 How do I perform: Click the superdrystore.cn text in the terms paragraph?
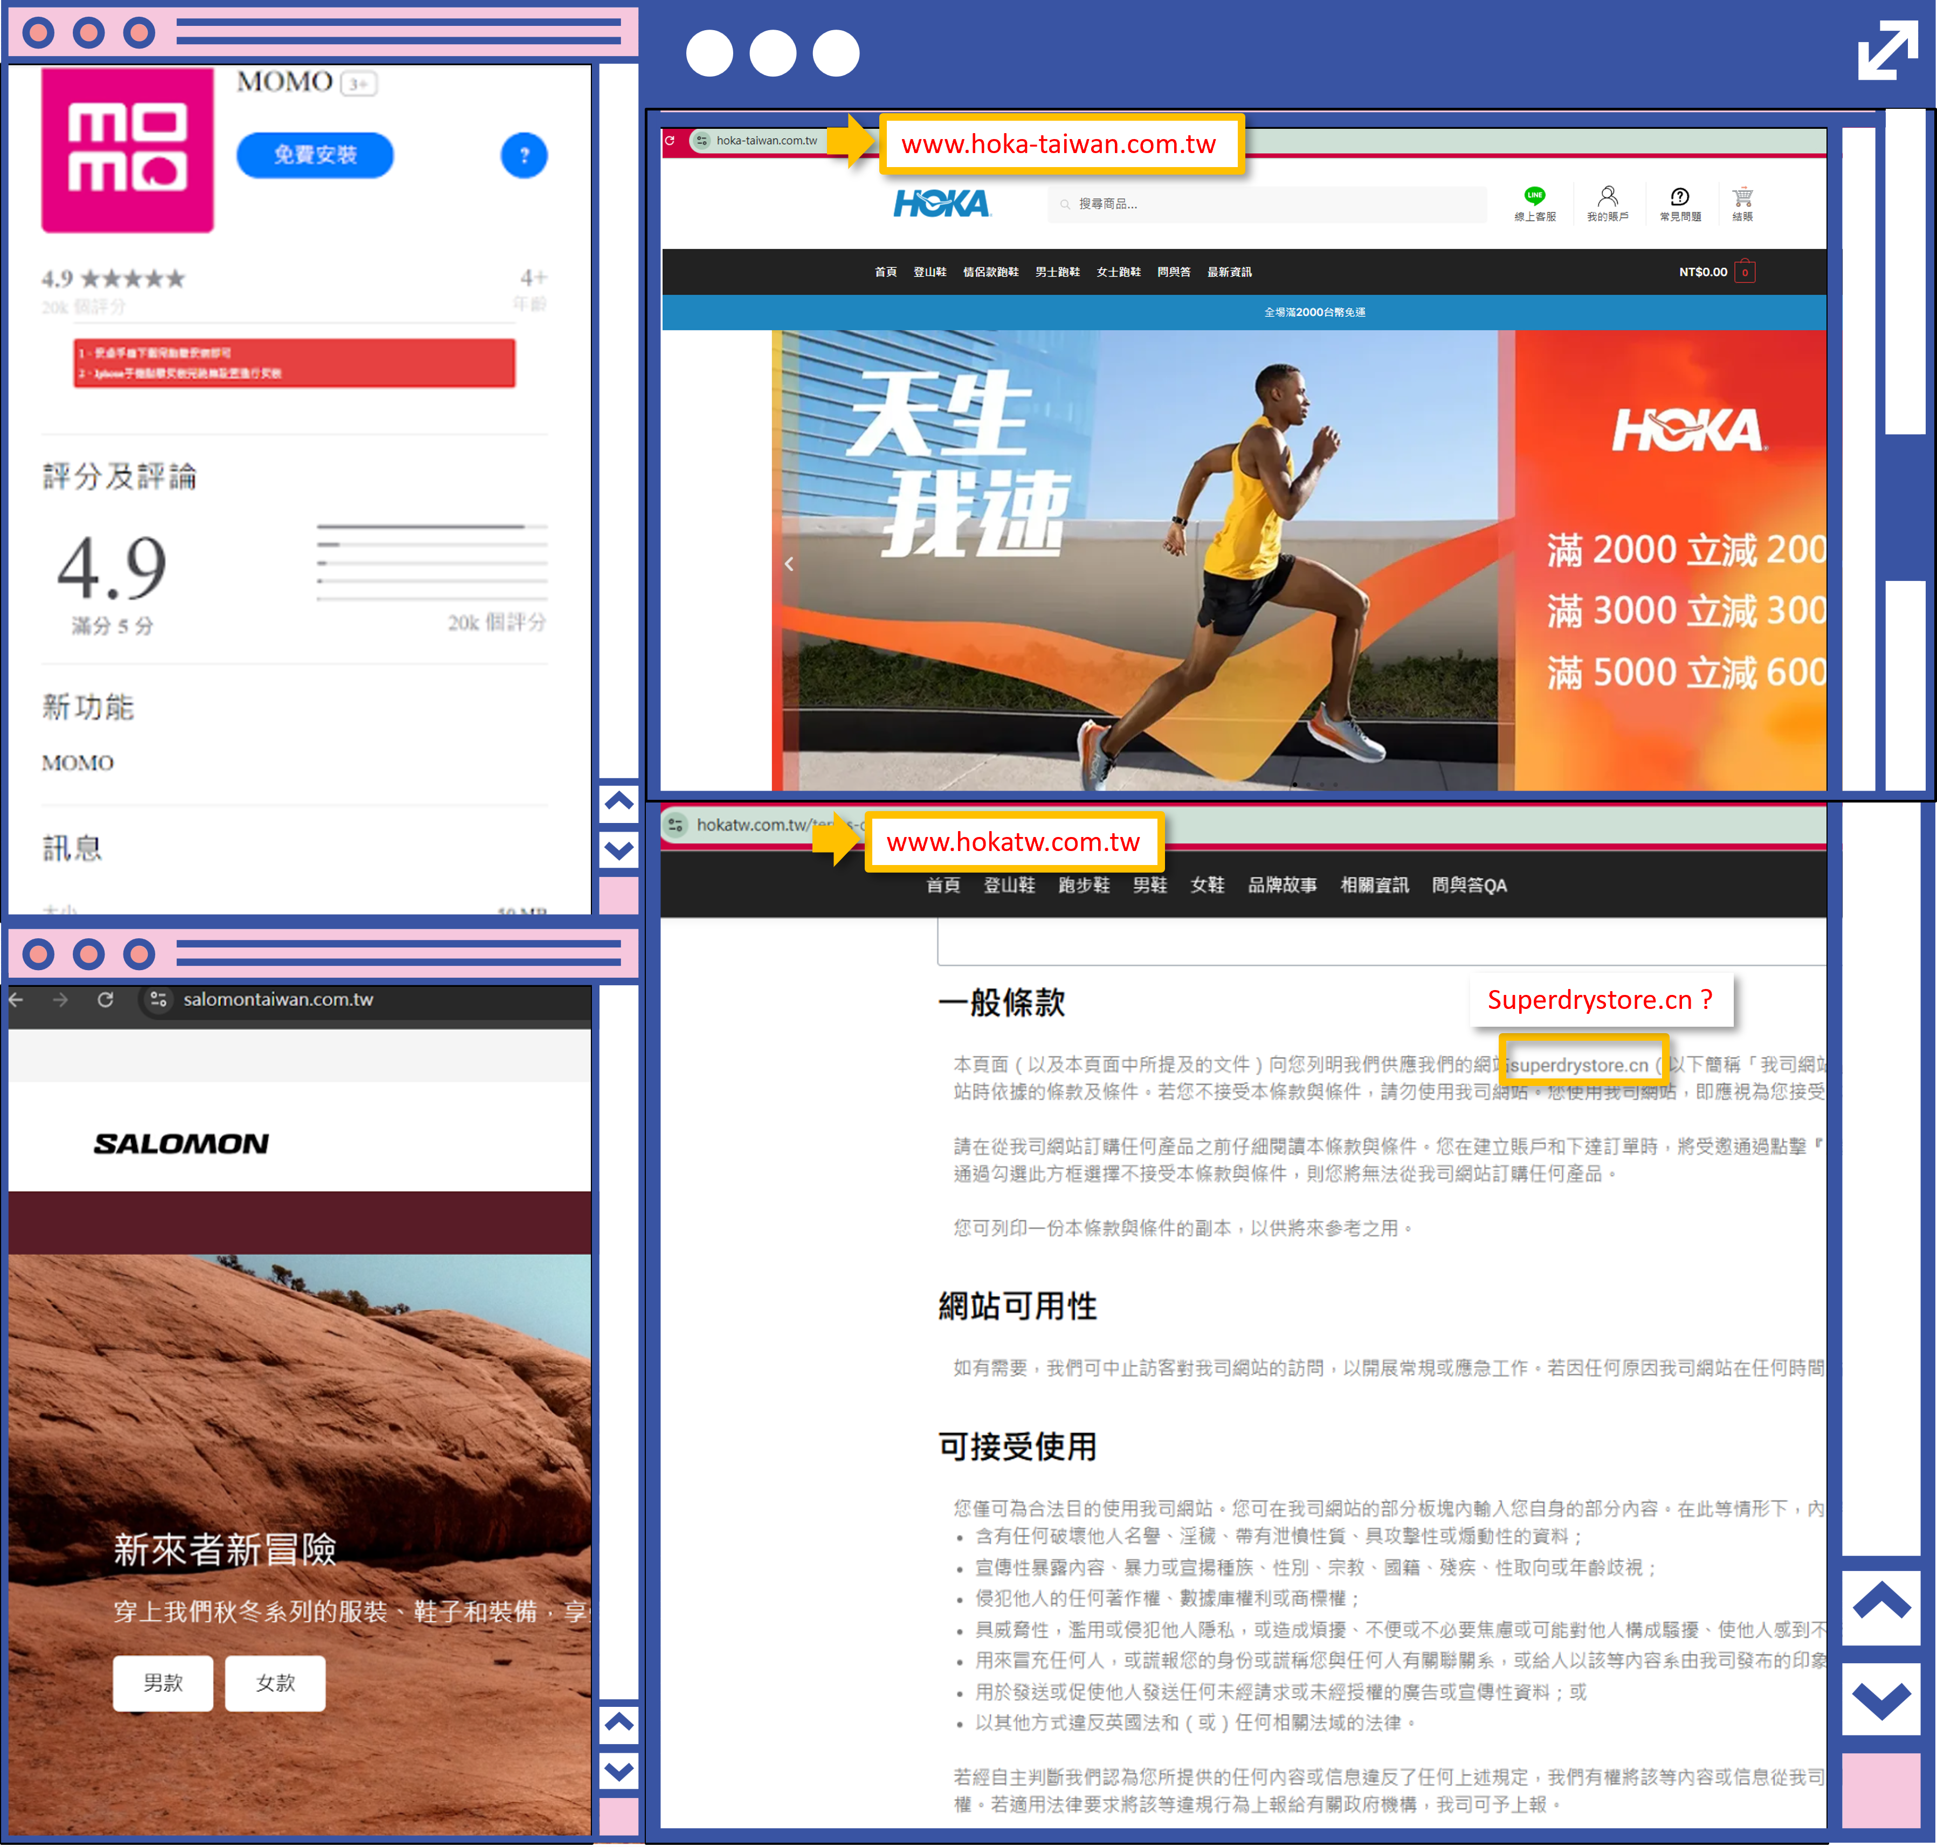click(1580, 1064)
